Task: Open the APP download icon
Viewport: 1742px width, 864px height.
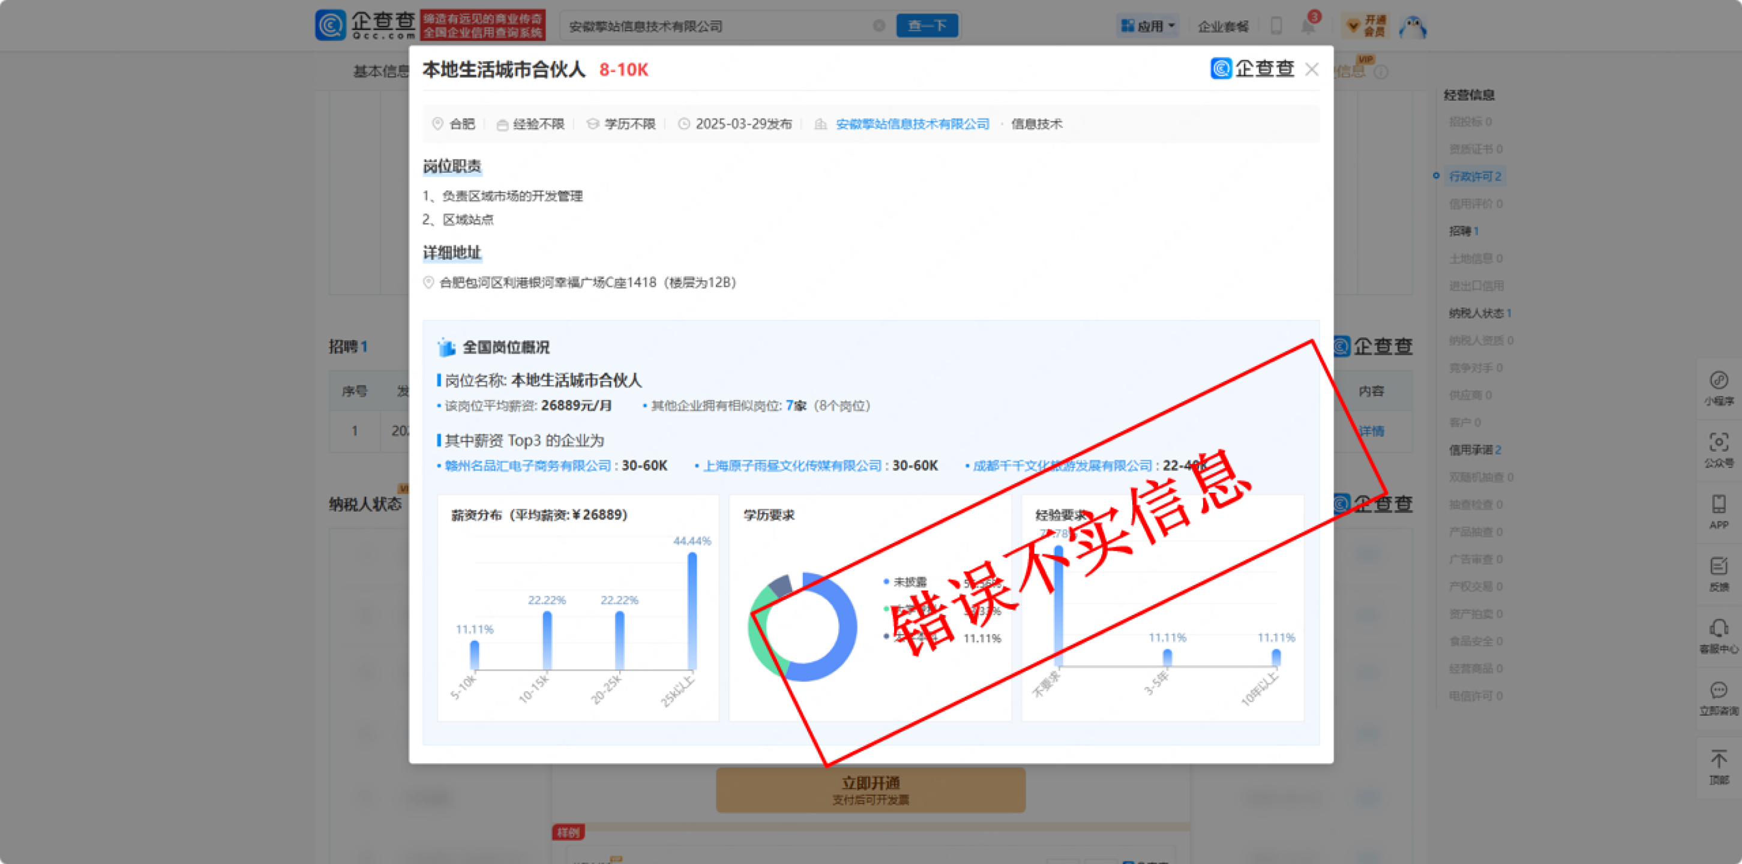Action: (1719, 512)
